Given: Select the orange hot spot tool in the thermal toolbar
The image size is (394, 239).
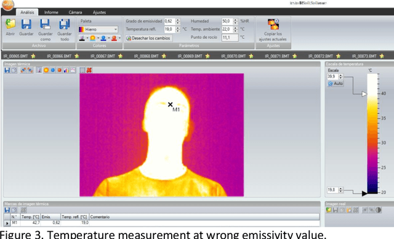Looking at the screenshot, I should (46, 70).
